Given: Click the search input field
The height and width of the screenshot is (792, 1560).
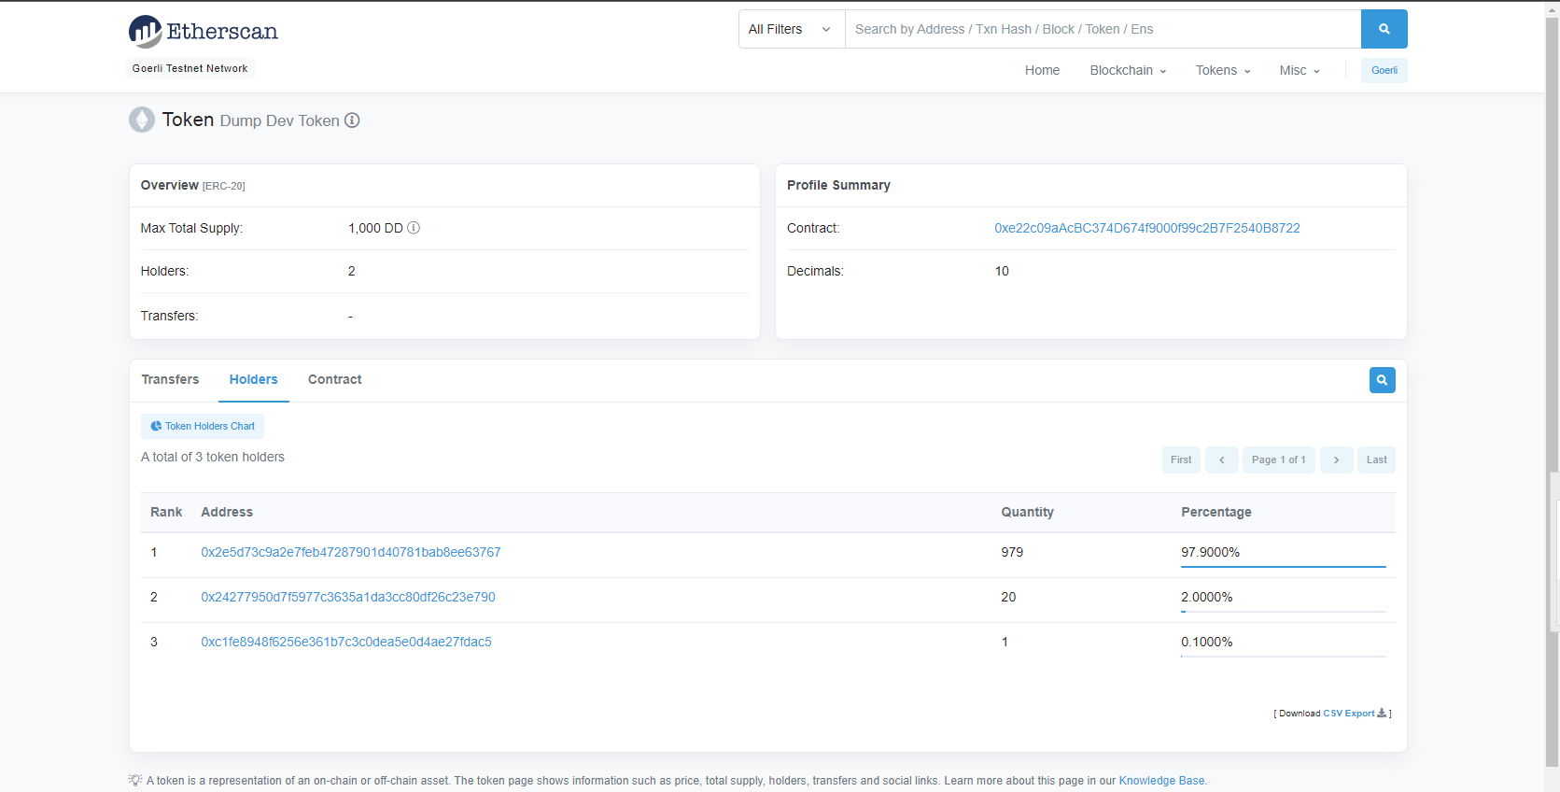Looking at the screenshot, I should 1102,29.
